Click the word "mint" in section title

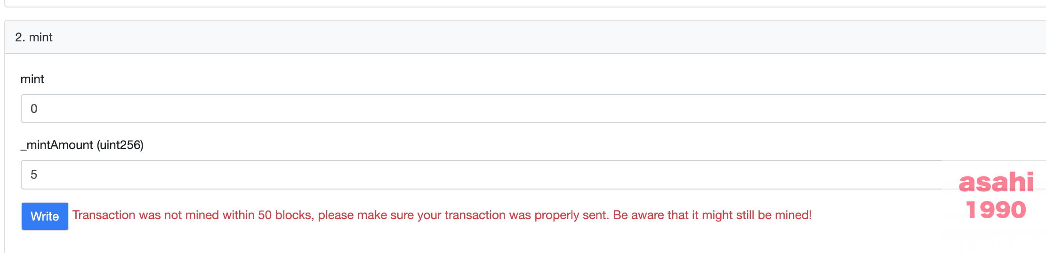pos(41,37)
